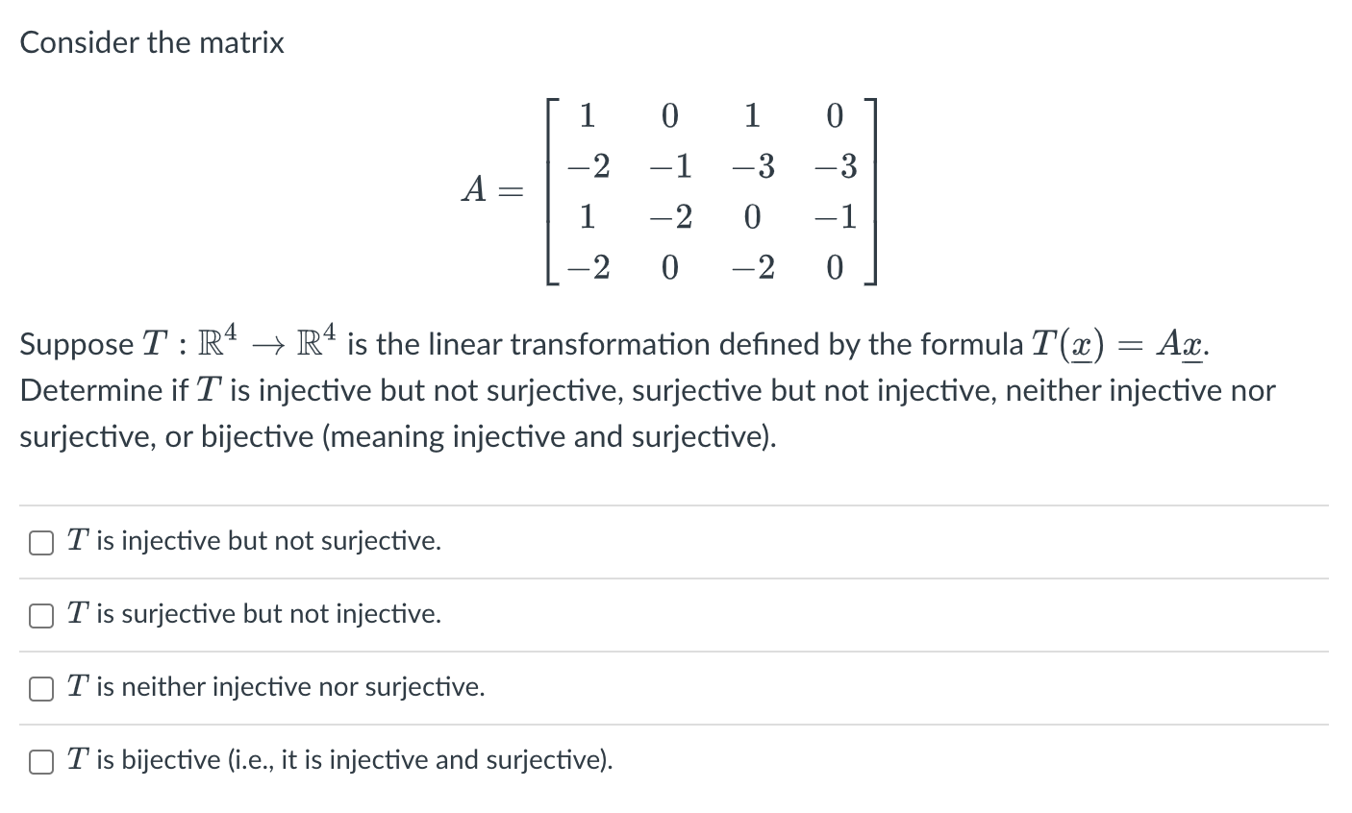Check the 'T is neither injective nor surjective' checkbox

[x=40, y=688]
